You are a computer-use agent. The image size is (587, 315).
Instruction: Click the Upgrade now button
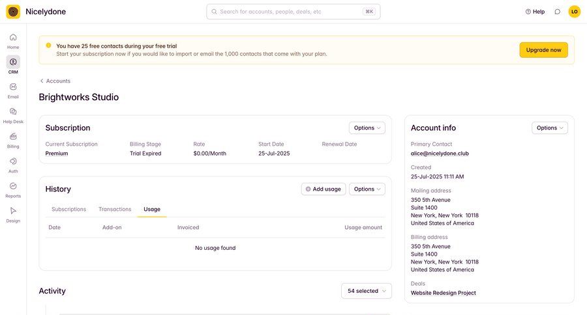pos(543,49)
